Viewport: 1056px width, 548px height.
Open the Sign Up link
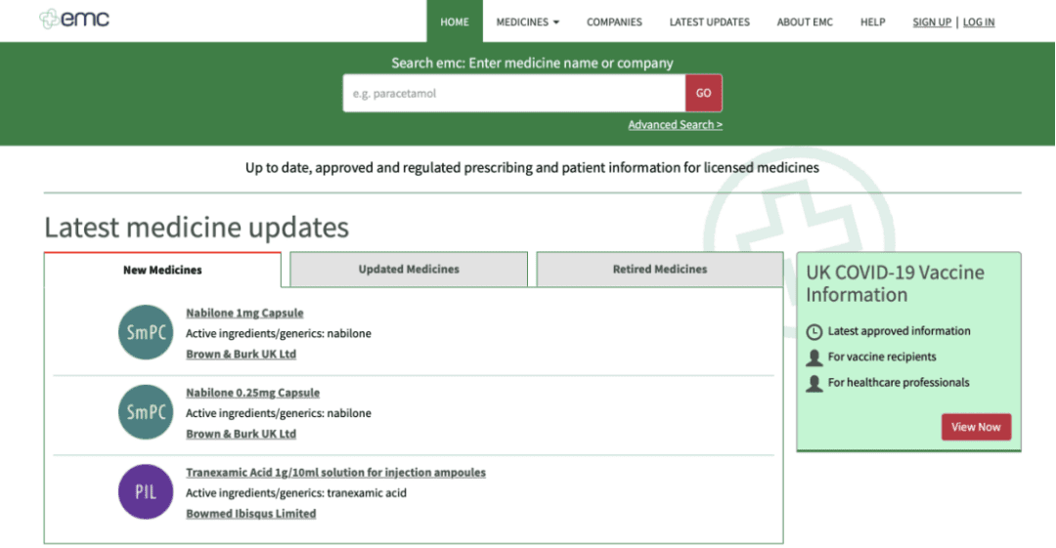[x=932, y=22]
